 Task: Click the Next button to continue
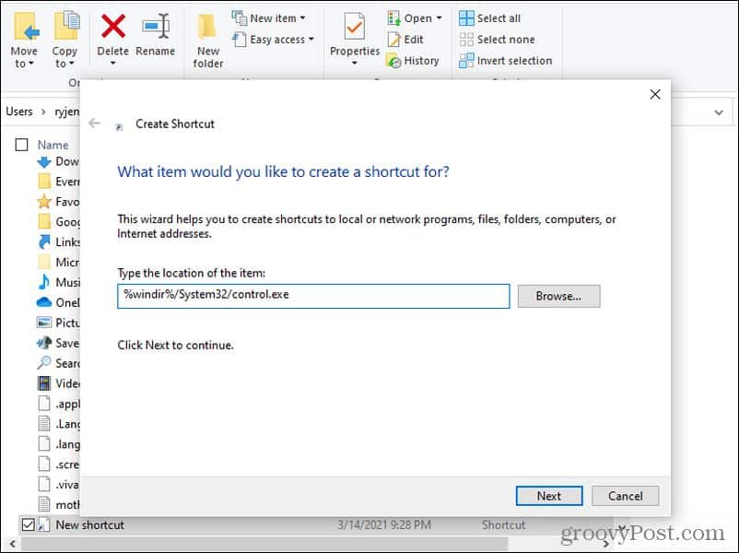coord(548,495)
